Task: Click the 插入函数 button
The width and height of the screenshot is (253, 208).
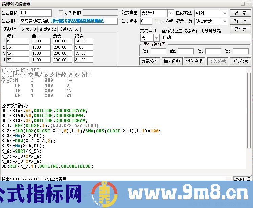Action: click(x=172, y=61)
